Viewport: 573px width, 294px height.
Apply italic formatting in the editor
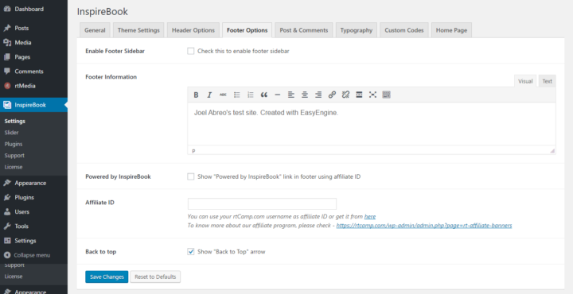tap(209, 95)
